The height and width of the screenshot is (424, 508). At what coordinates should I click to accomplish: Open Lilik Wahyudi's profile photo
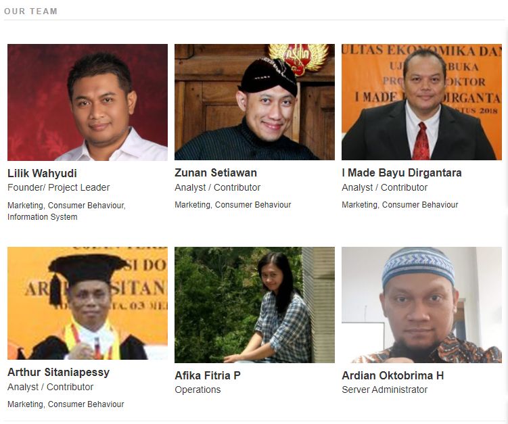click(x=87, y=102)
